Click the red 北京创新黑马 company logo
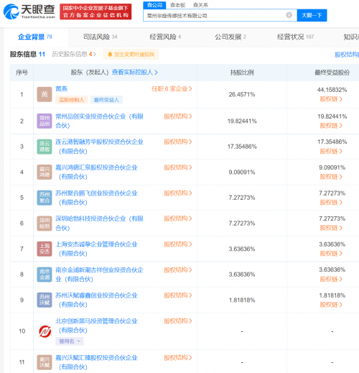Viewport: 359px width, 373px height. (x=45, y=331)
